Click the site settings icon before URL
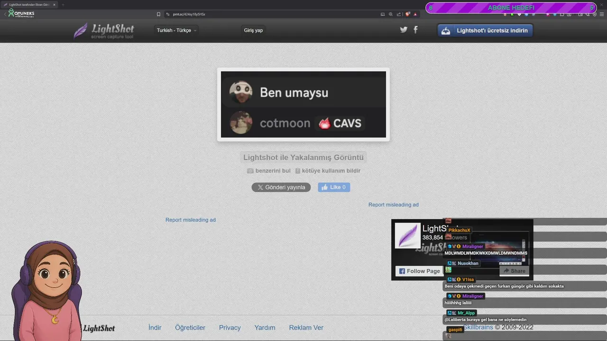 tap(167, 14)
